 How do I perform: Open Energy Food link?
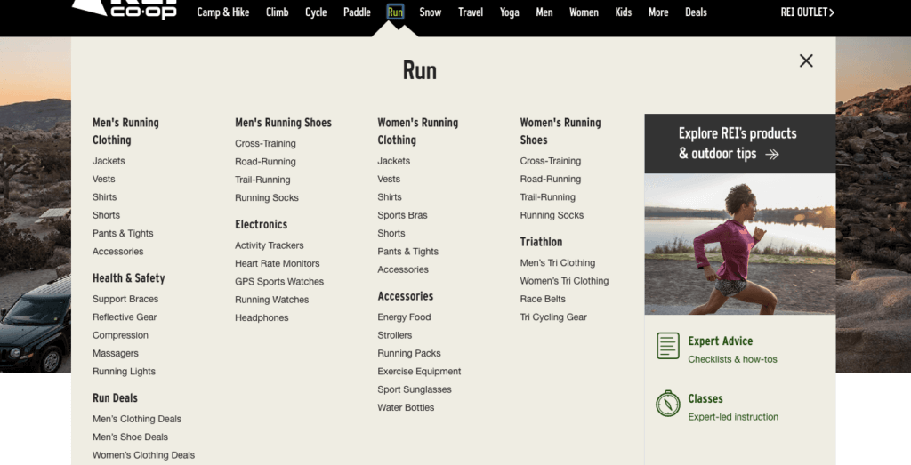point(404,317)
